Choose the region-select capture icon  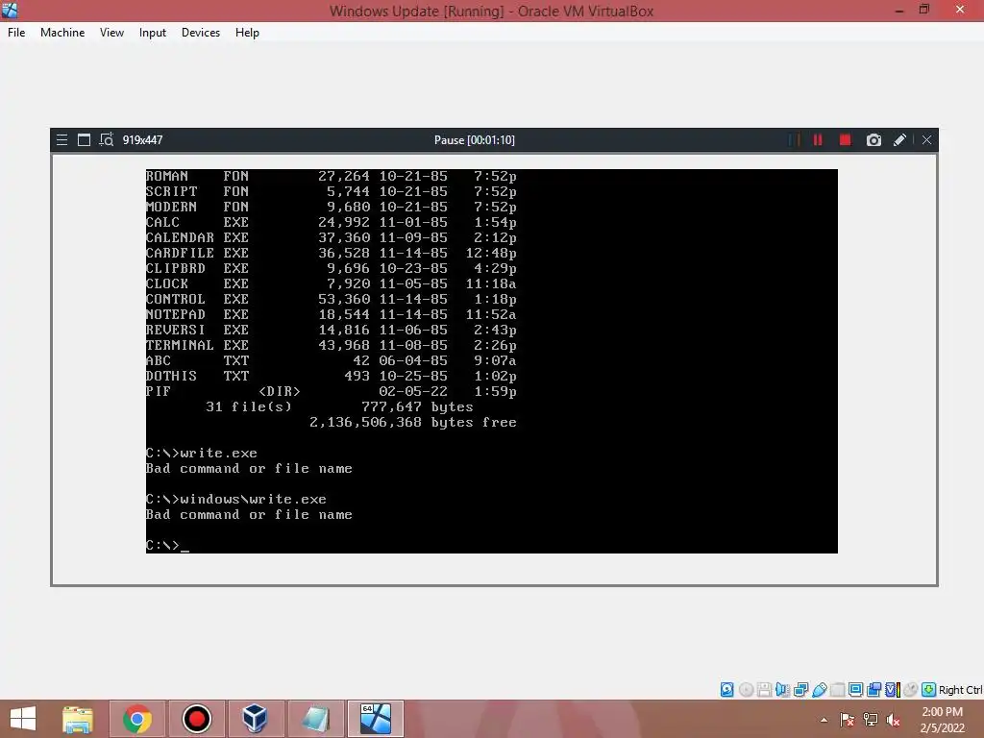(x=107, y=139)
